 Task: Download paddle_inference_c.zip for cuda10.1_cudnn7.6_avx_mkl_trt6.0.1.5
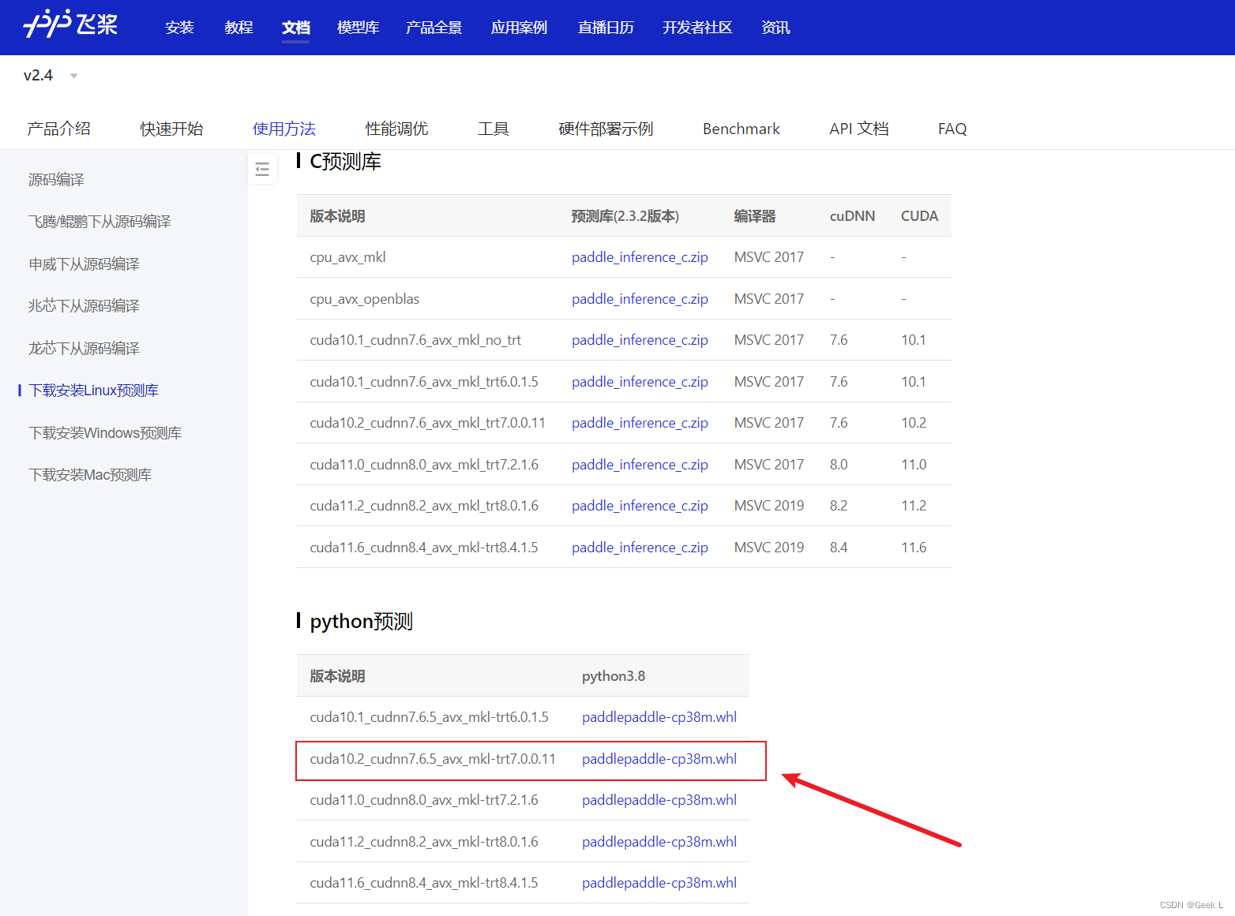[640, 382]
